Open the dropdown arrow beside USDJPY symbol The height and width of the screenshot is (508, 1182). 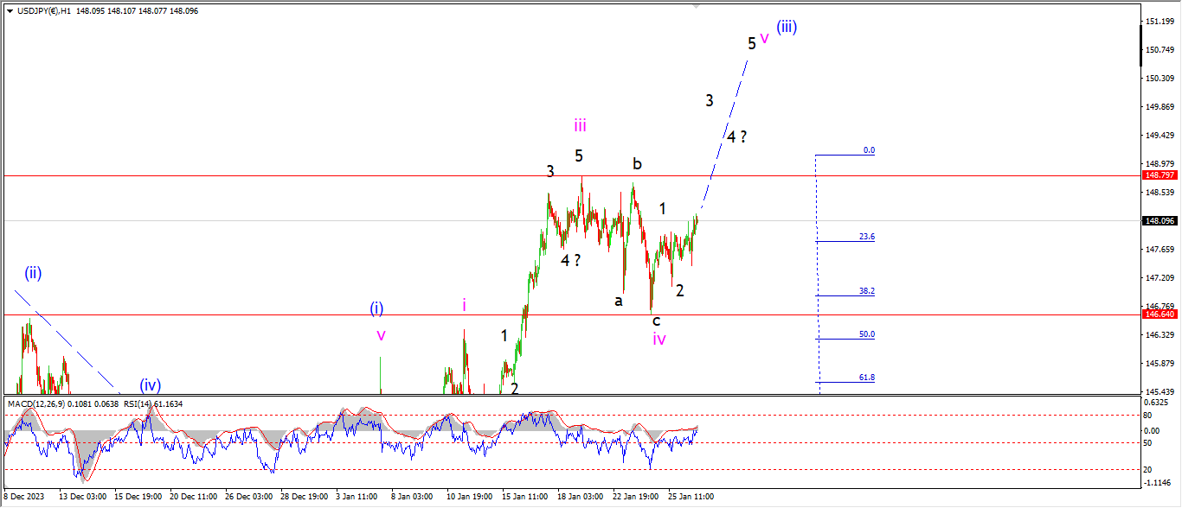tap(10, 10)
